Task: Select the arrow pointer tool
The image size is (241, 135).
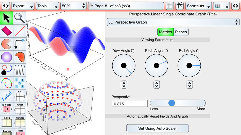Action: [7, 18]
